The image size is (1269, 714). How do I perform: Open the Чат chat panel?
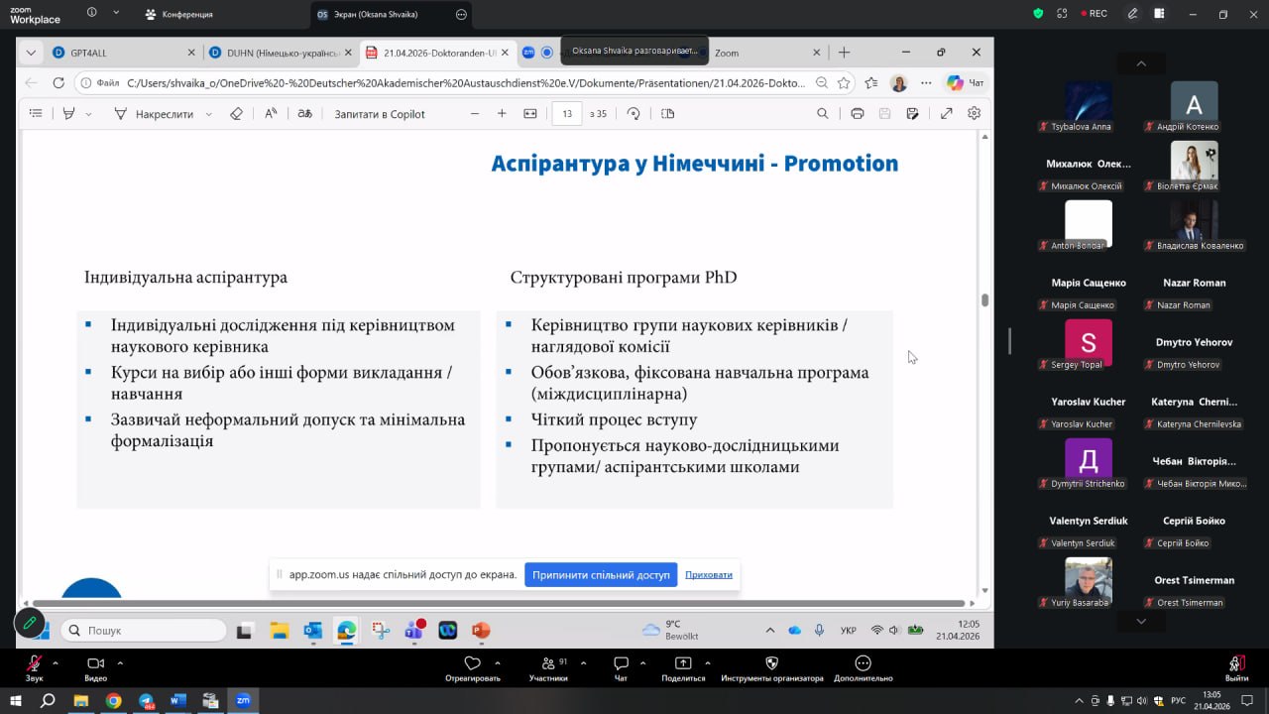[621, 663]
